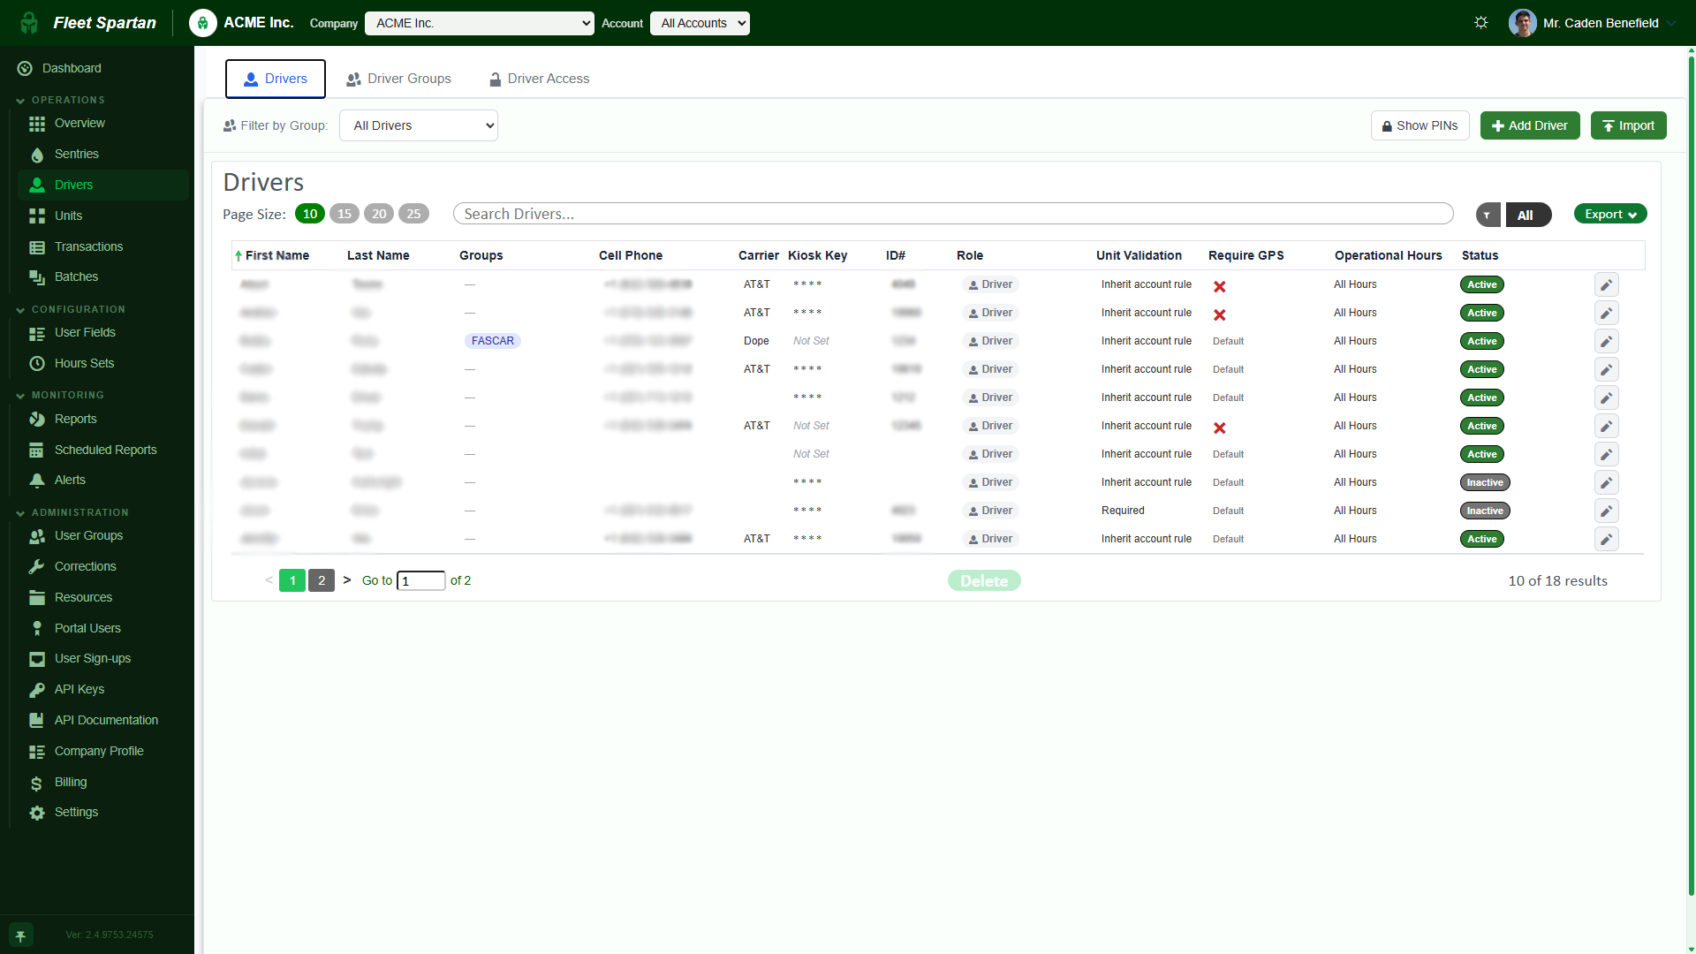This screenshot has width=1696, height=954.
Task: Open the Transactions list icon
Action: point(37,247)
